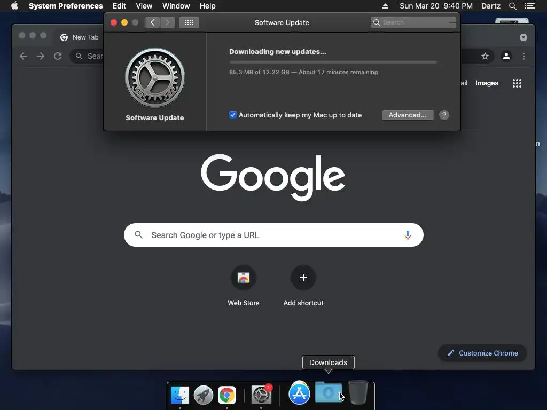547x410 pixels.
Task: Show all preferences grid button
Action: tap(189, 22)
